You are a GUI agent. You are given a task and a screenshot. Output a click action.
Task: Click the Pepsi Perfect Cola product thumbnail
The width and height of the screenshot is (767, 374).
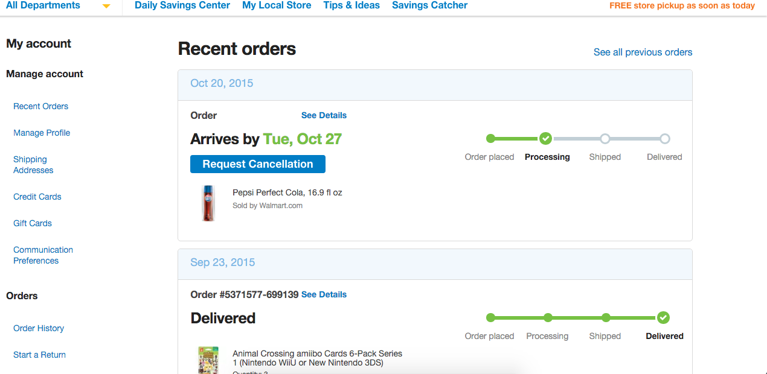[208, 203]
